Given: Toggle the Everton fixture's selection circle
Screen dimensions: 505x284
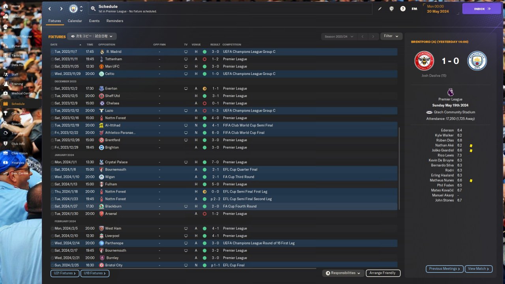Looking at the screenshot, I should click(x=52, y=88).
